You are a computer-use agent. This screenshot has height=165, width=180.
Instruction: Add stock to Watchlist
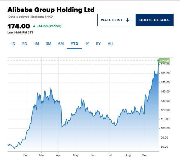point(115,20)
